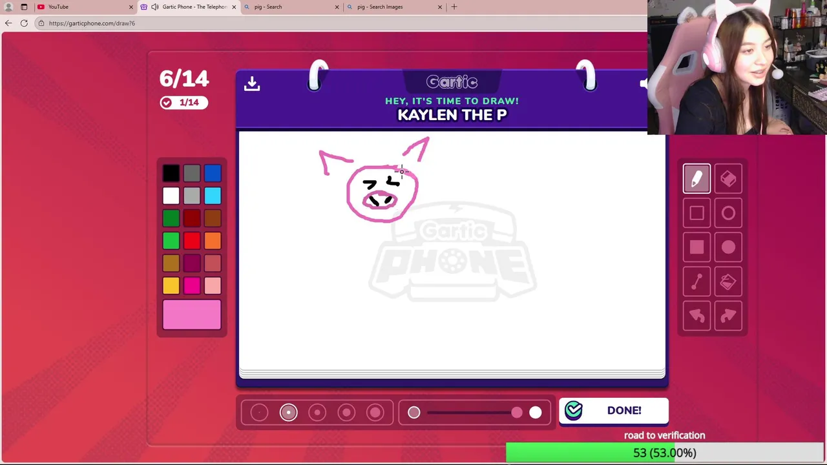The image size is (827, 465).
Task: Pick the dark gray color swatch
Action: (x=192, y=173)
